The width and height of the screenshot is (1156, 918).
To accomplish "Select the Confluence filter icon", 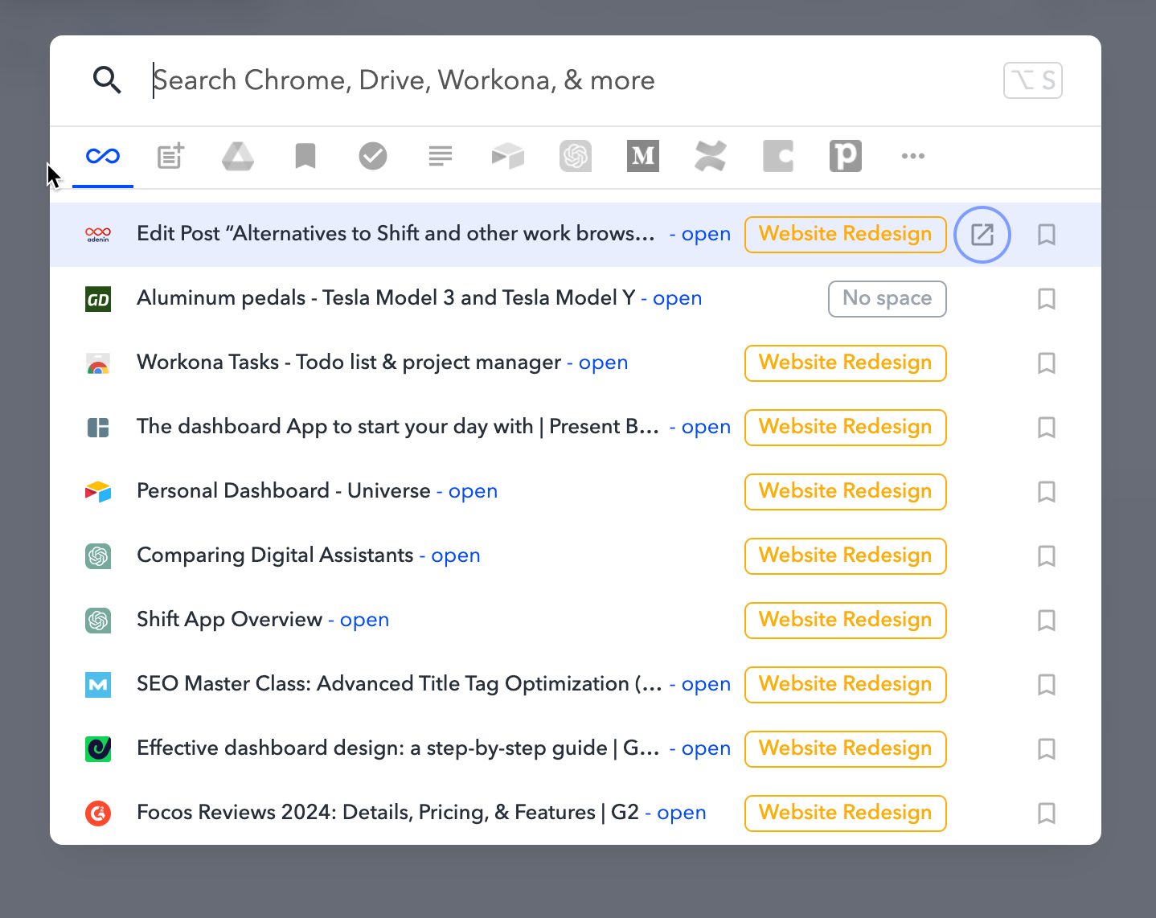I will coord(711,156).
